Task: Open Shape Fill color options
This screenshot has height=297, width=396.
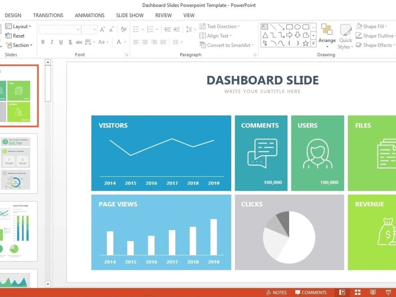Action: tap(371, 26)
